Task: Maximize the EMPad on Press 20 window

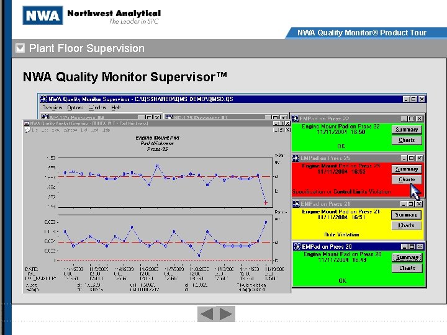Action: click(412, 247)
